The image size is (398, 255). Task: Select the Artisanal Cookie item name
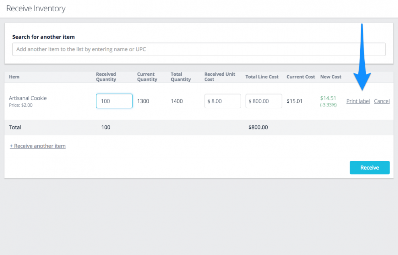coord(28,98)
